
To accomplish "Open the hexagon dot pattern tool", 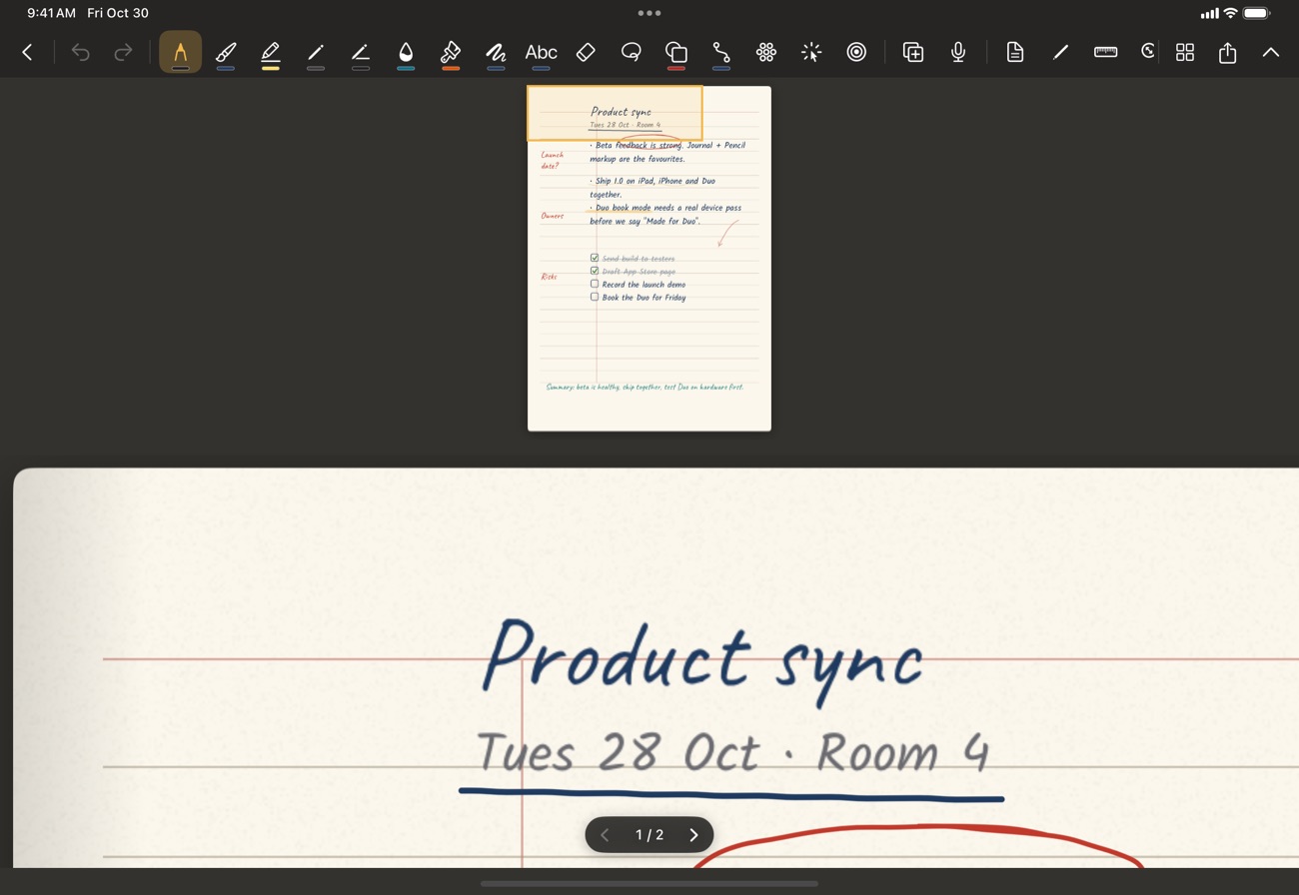I will (x=766, y=52).
